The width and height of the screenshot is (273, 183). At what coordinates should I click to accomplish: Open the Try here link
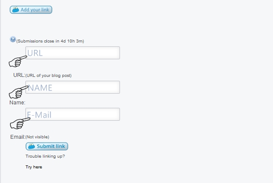[34, 167]
